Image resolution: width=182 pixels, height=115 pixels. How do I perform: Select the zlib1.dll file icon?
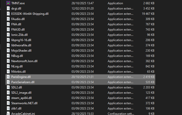8,108
